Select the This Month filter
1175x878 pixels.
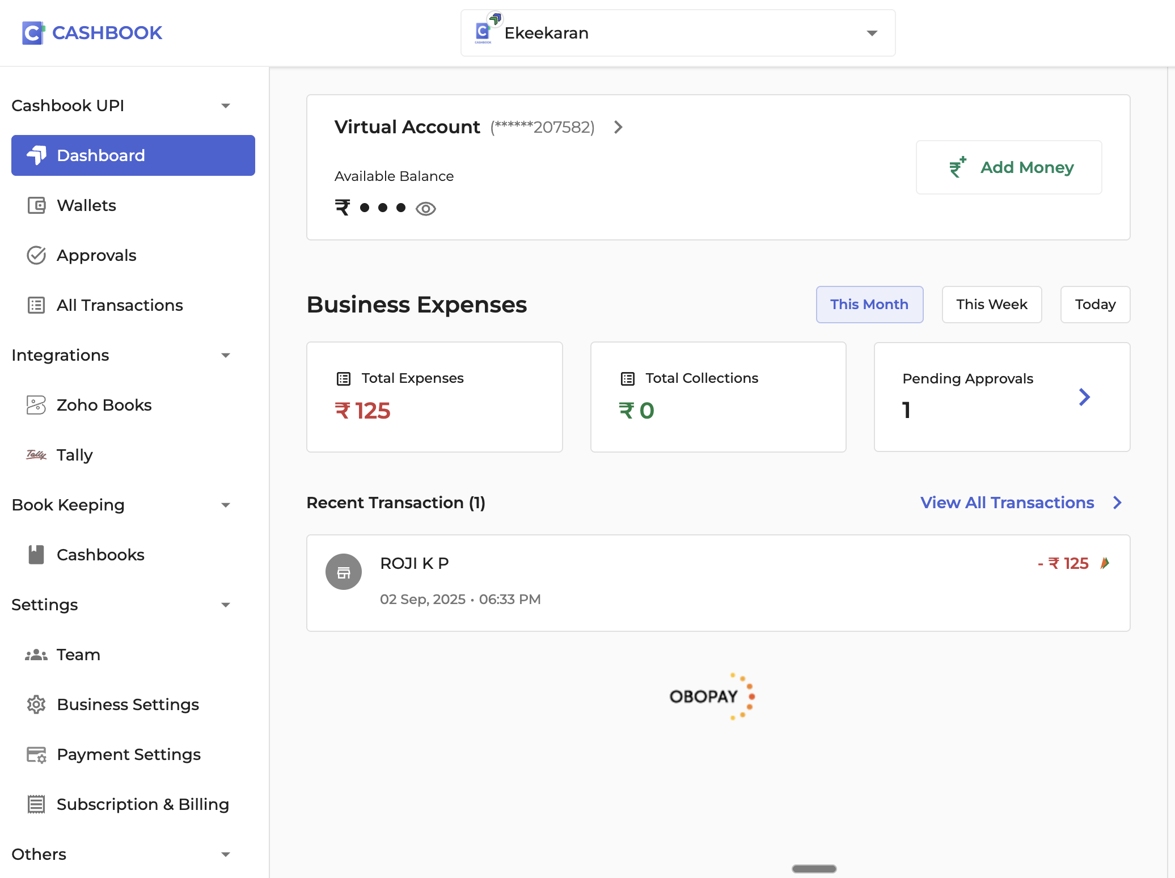[869, 305]
